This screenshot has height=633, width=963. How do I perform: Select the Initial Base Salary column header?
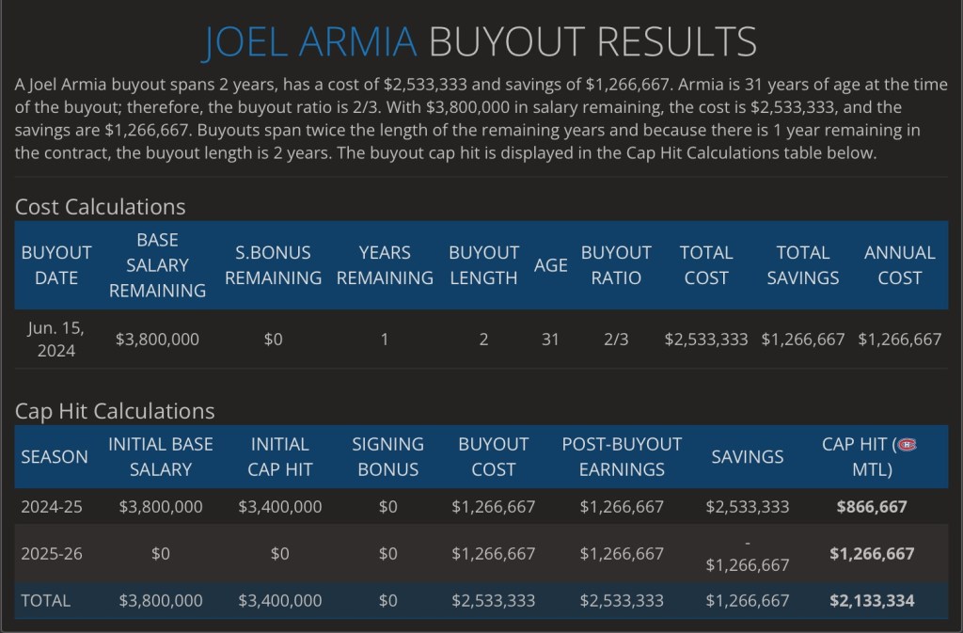(161, 456)
